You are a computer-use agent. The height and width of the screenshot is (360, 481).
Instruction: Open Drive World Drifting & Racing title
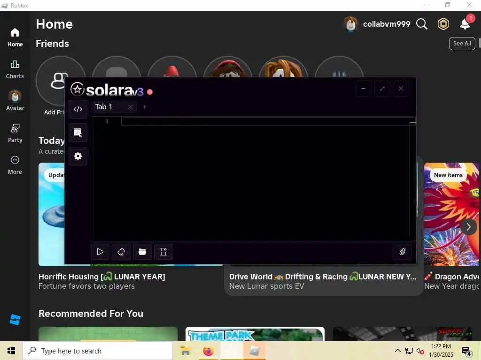click(323, 277)
